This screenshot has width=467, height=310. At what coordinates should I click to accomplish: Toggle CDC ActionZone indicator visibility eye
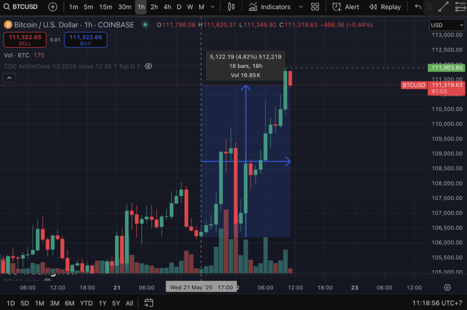[148, 66]
